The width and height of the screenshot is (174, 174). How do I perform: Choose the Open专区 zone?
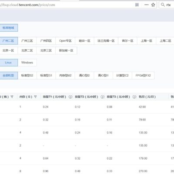tap(65, 41)
